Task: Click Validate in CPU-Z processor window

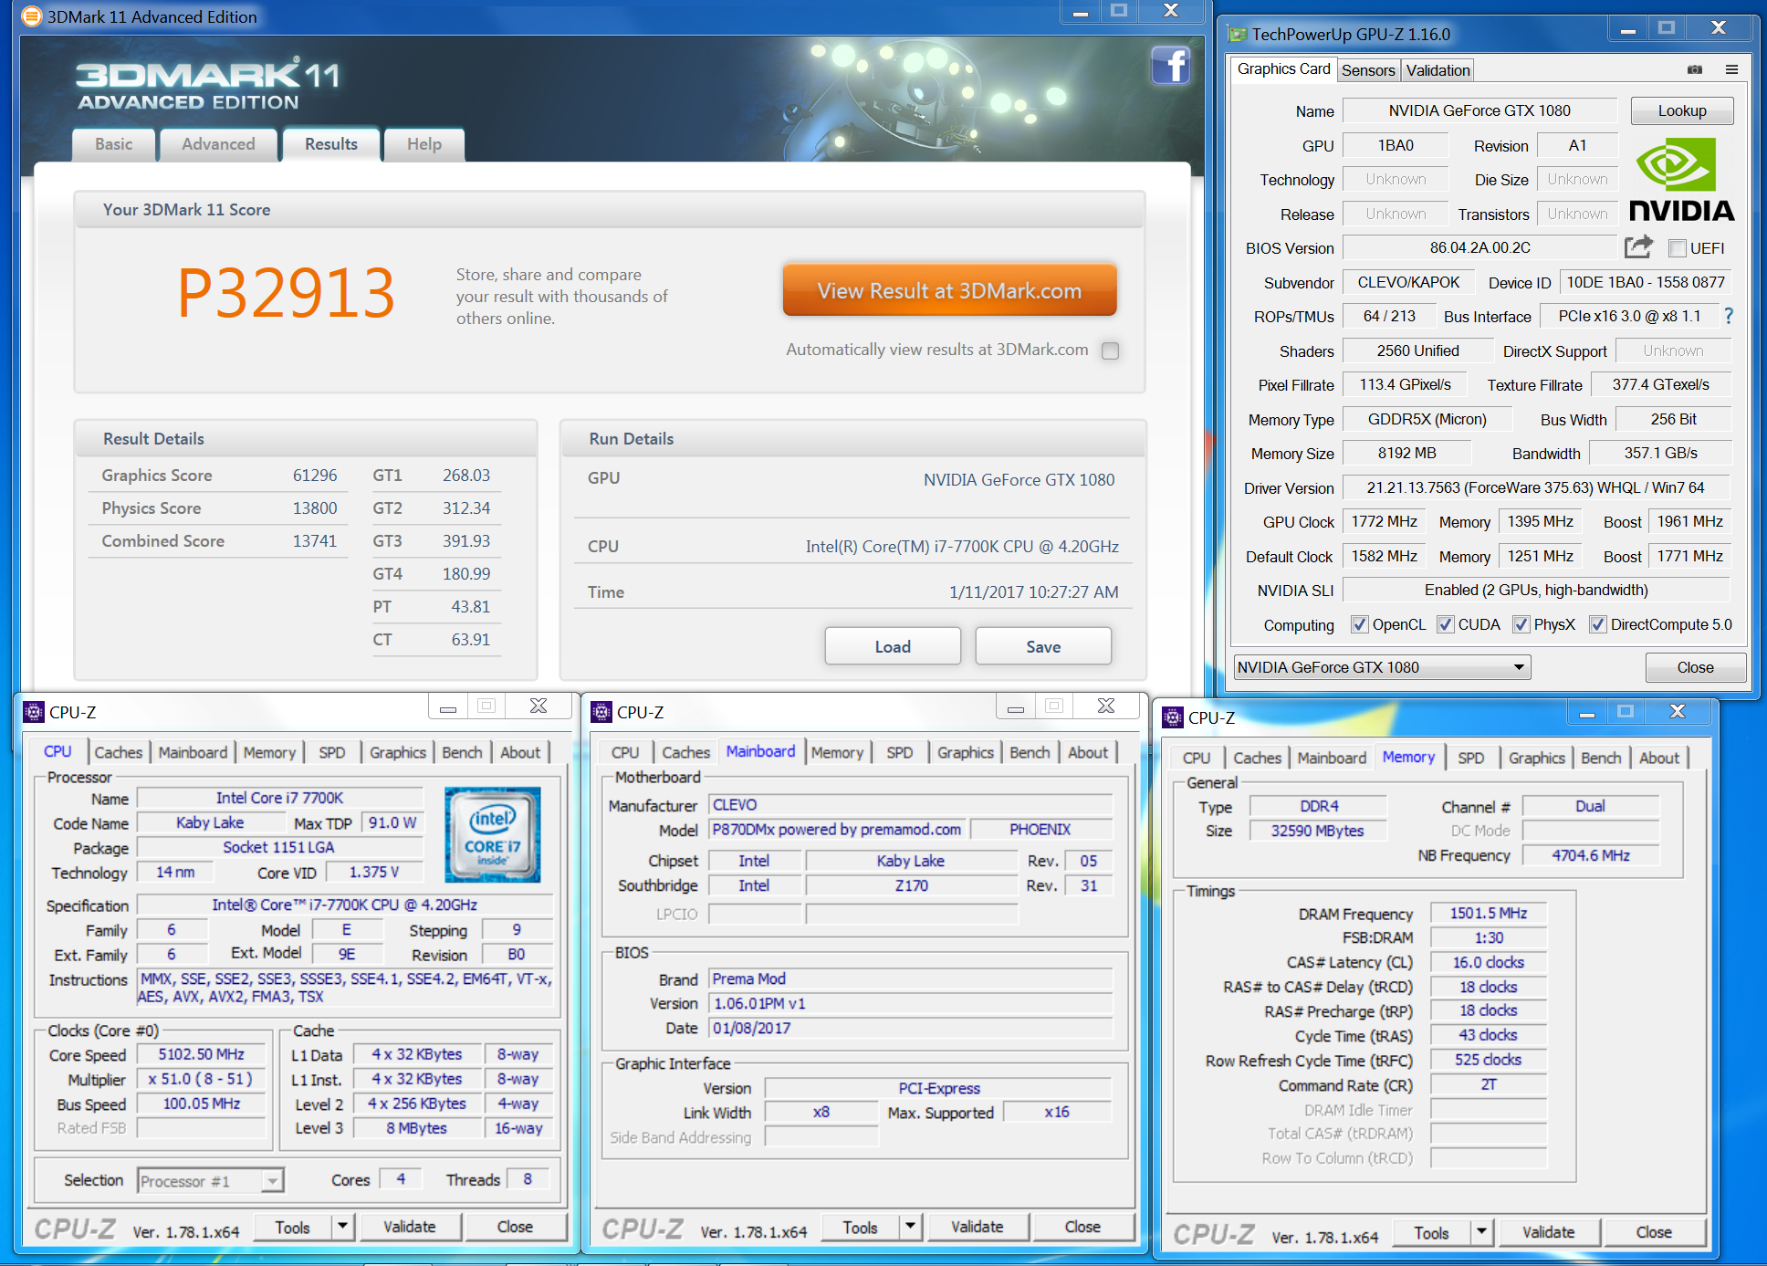Action: (410, 1227)
